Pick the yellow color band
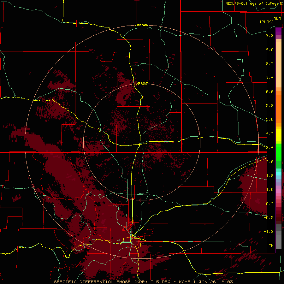Image resolution: width=284 pixels, height=284 pixels. 279,135
